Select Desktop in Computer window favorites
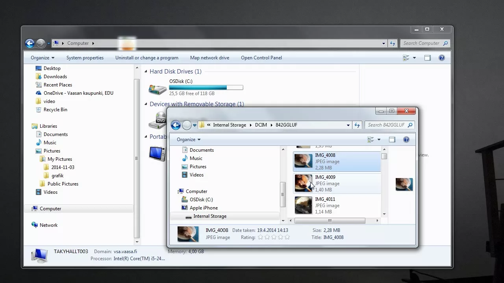 [x=52, y=68]
